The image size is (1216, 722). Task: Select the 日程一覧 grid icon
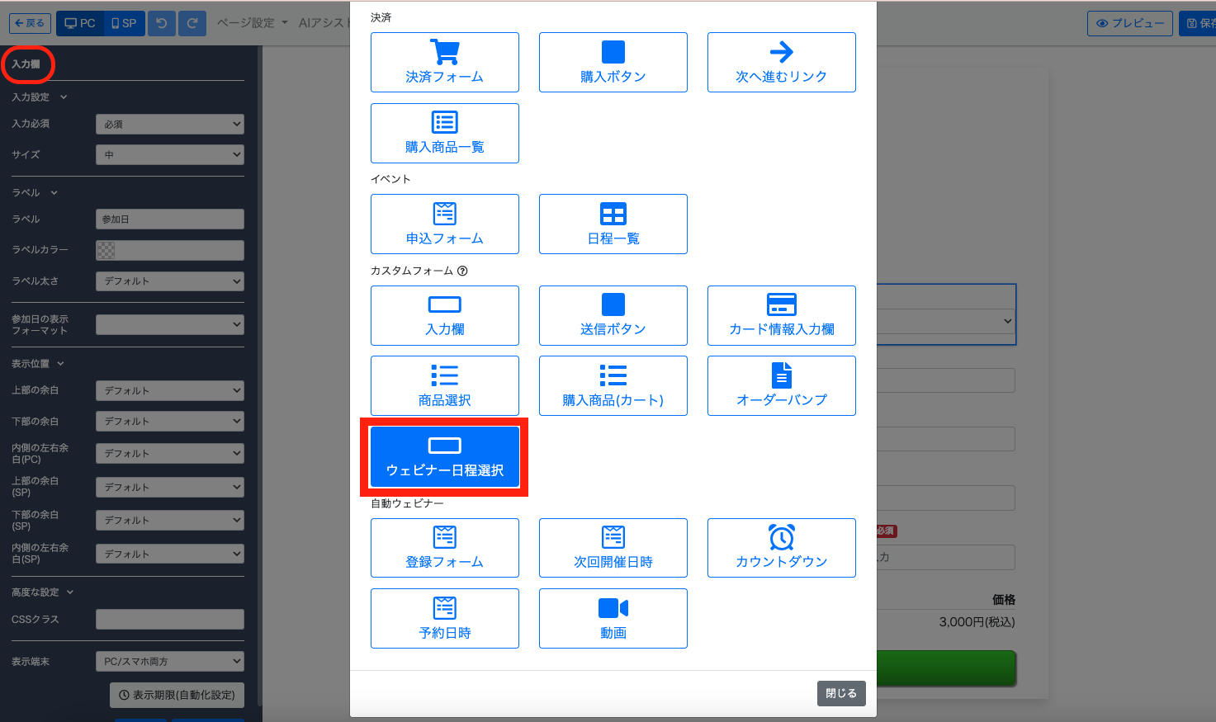pos(613,214)
